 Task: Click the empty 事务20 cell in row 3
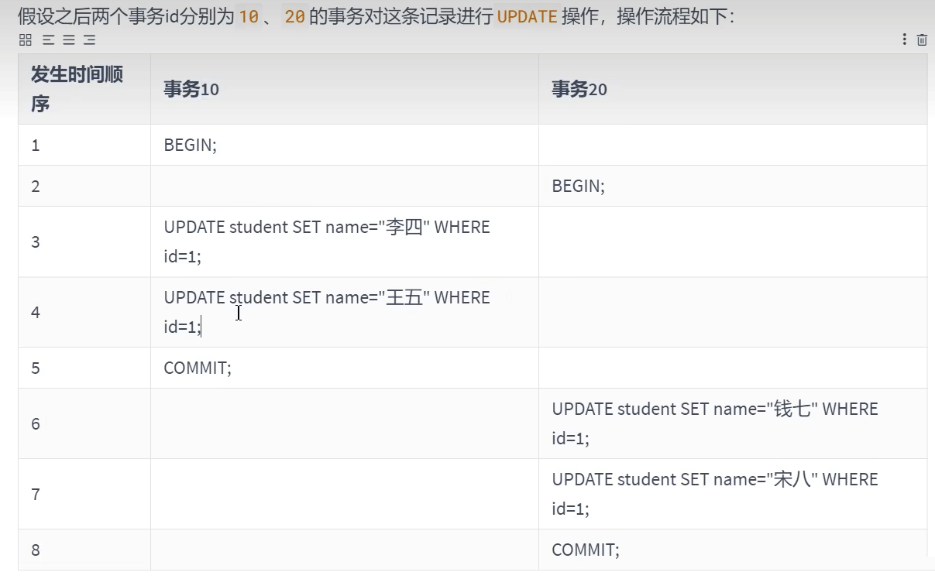[732, 242]
